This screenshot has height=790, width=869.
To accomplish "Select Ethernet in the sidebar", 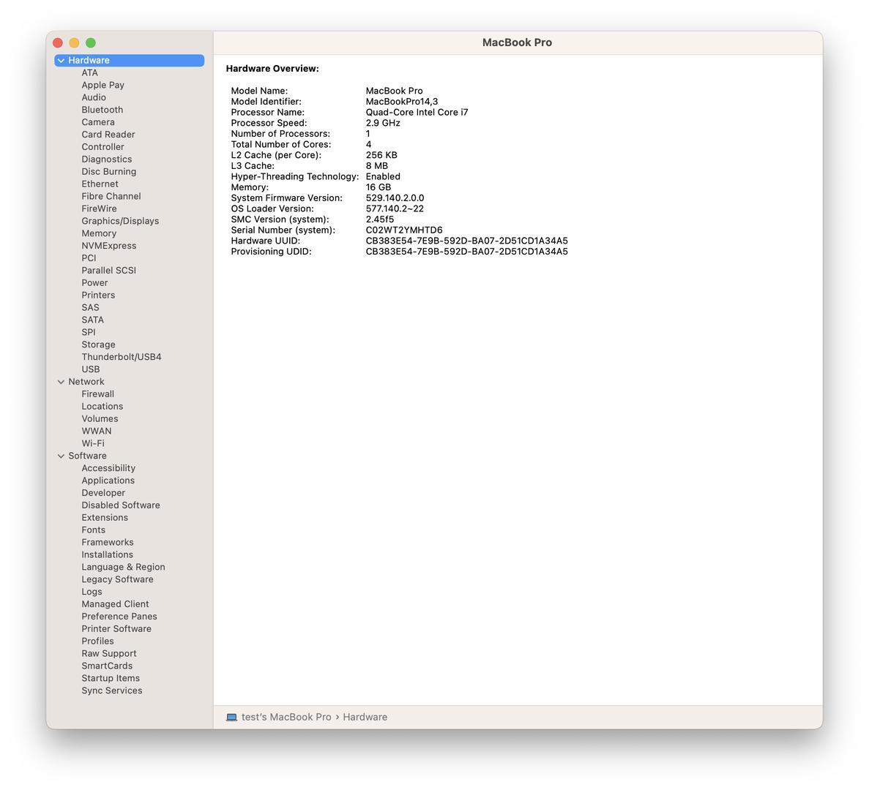I will pyautogui.click(x=100, y=184).
